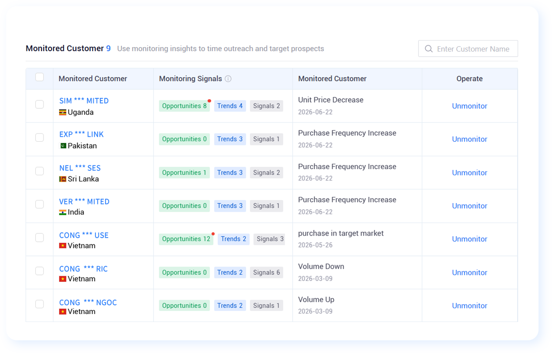Click Opportunities 0 tag for CONG *** RIC
This screenshot has height=355, width=553.
pyautogui.click(x=184, y=273)
